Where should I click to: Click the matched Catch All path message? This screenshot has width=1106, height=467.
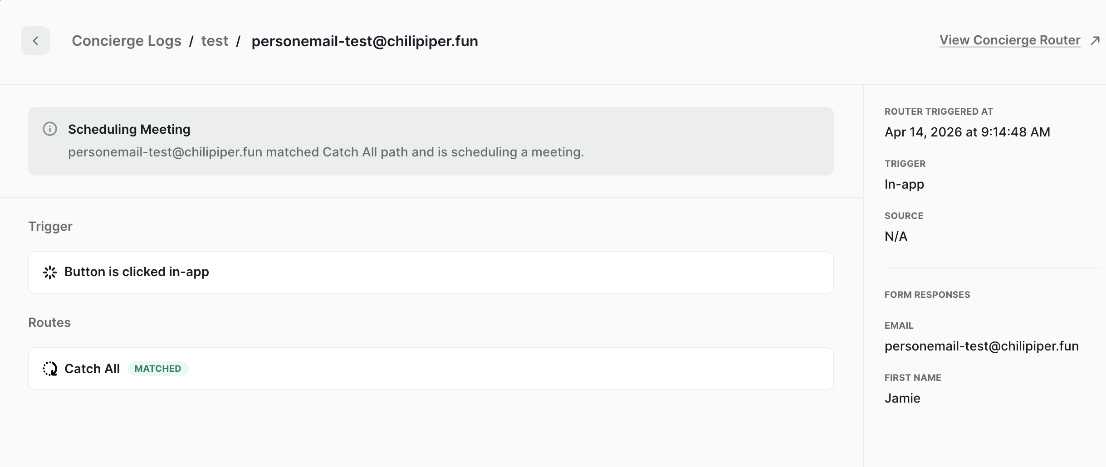click(x=326, y=152)
